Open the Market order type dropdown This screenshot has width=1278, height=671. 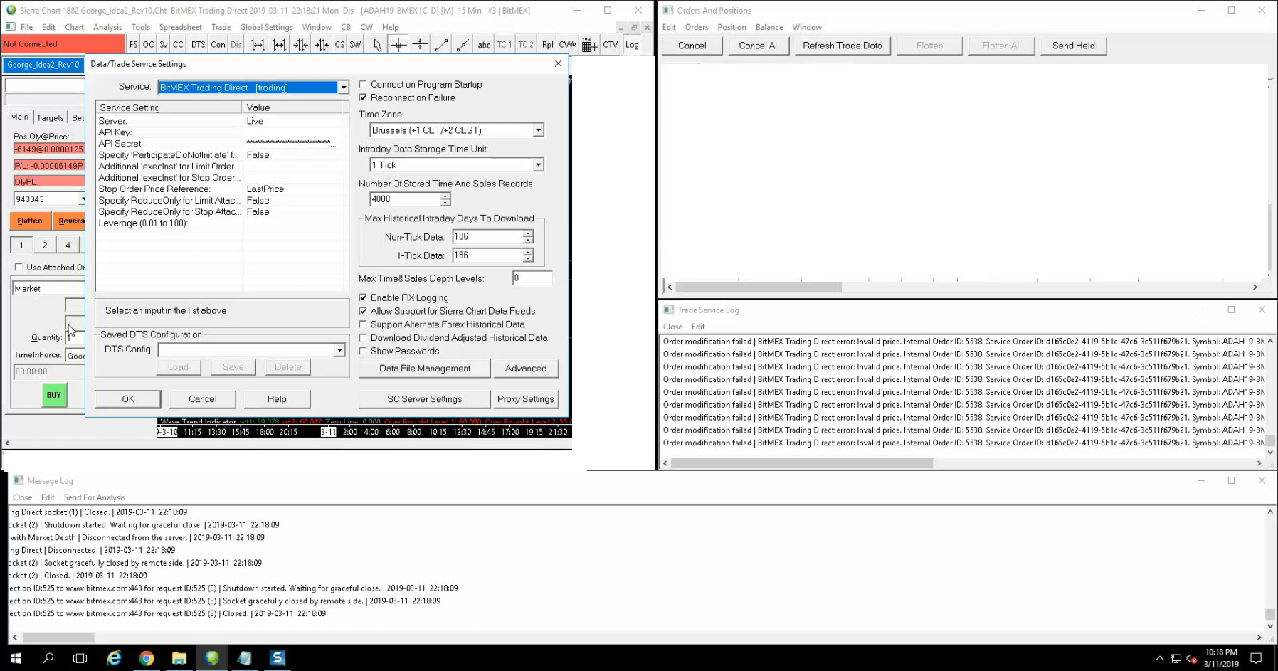click(x=48, y=288)
